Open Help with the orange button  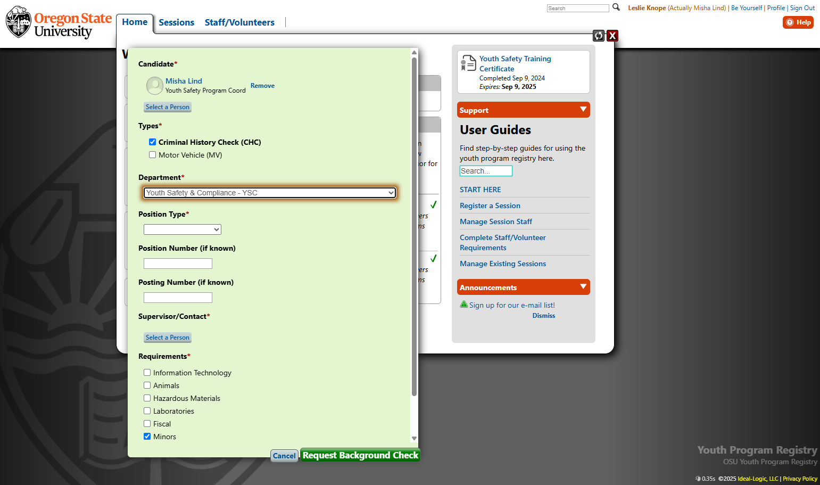click(x=798, y=22)
